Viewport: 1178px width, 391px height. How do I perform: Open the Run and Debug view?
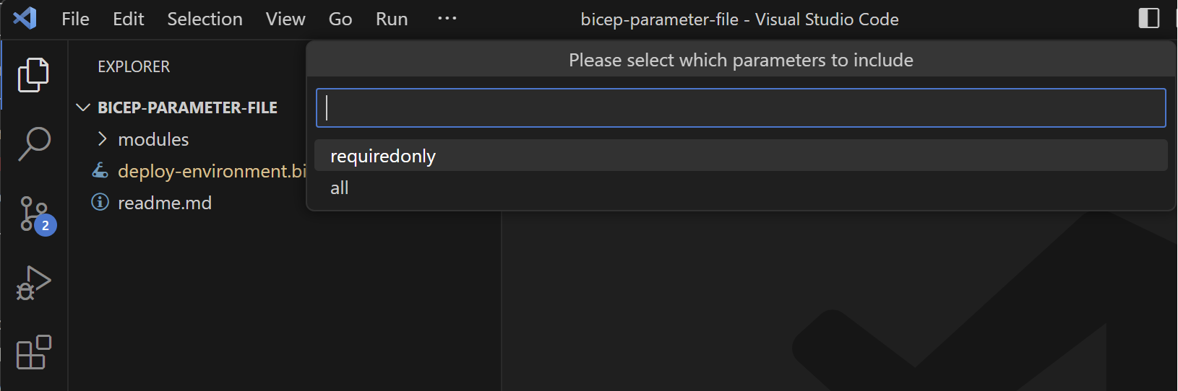tap(34, 283)
